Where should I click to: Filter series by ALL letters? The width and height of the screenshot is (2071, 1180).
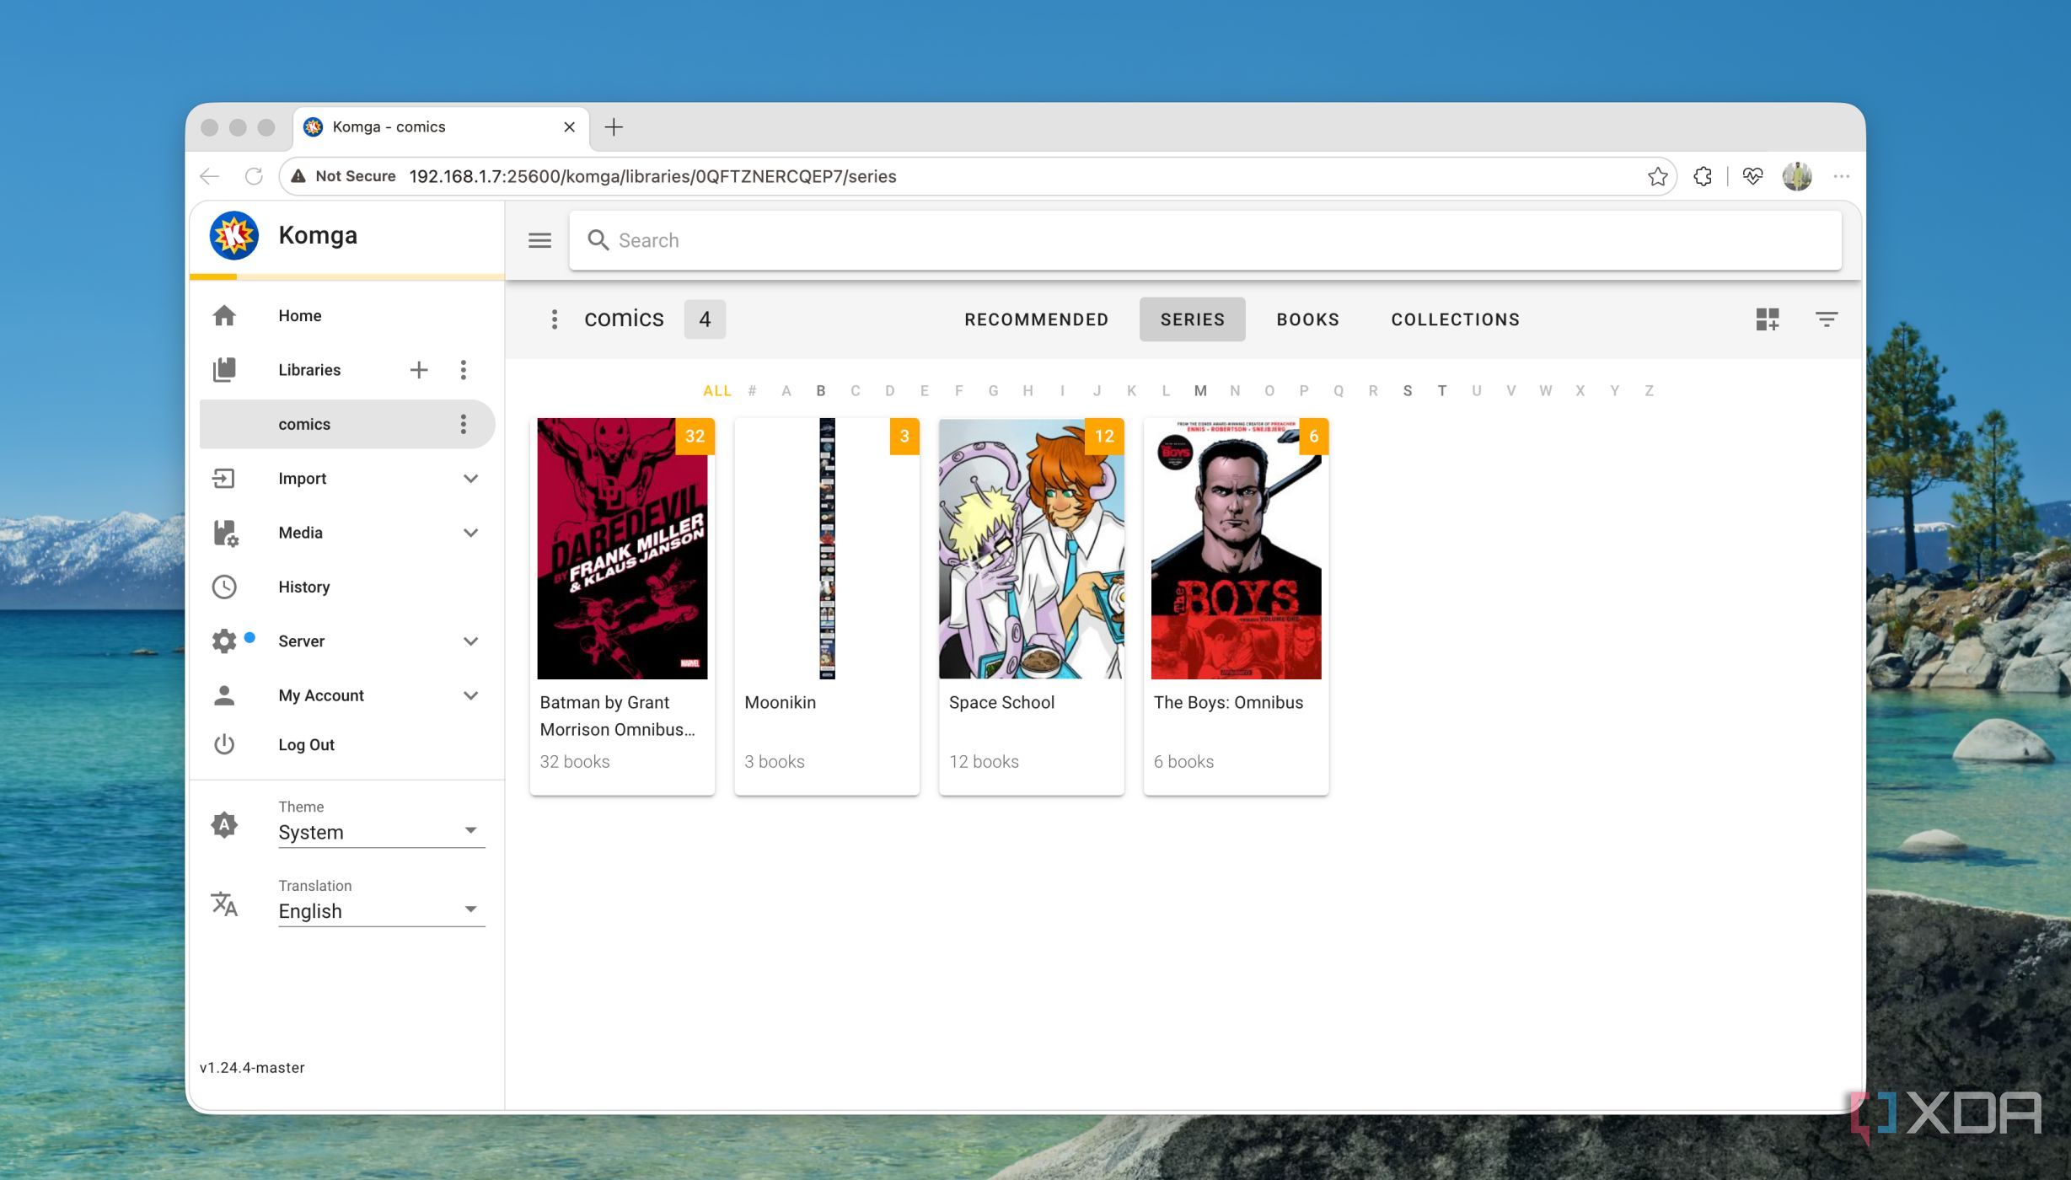(x=716, y=390)
